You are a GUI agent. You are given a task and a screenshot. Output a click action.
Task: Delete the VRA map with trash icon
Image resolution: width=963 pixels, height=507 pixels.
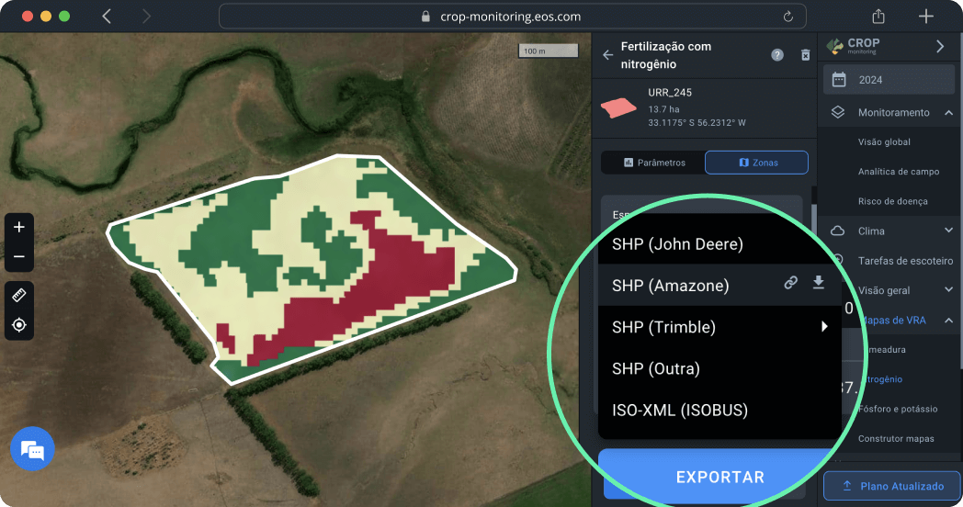click(x=805, y=55)
